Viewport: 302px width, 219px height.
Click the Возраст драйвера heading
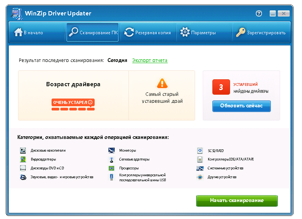(x=73, y=84)
